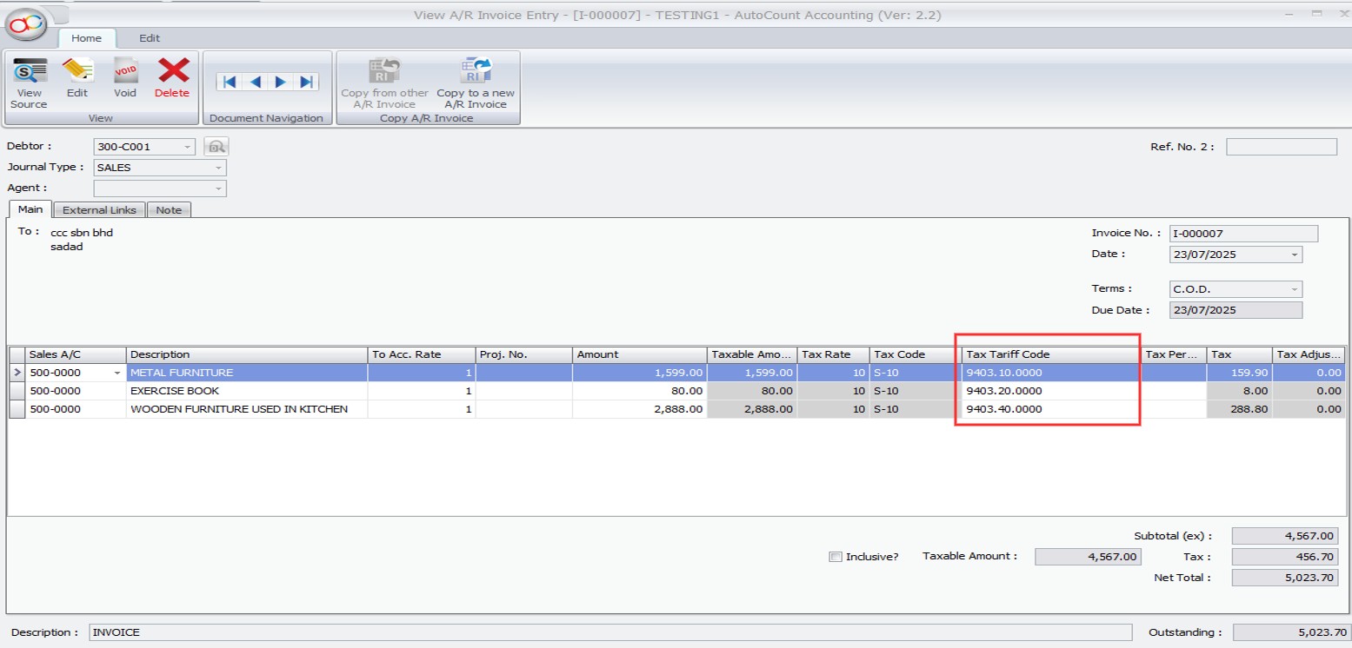Go to the next document
The height and width of the screenshot is (648, 1352).
point(280,82)
